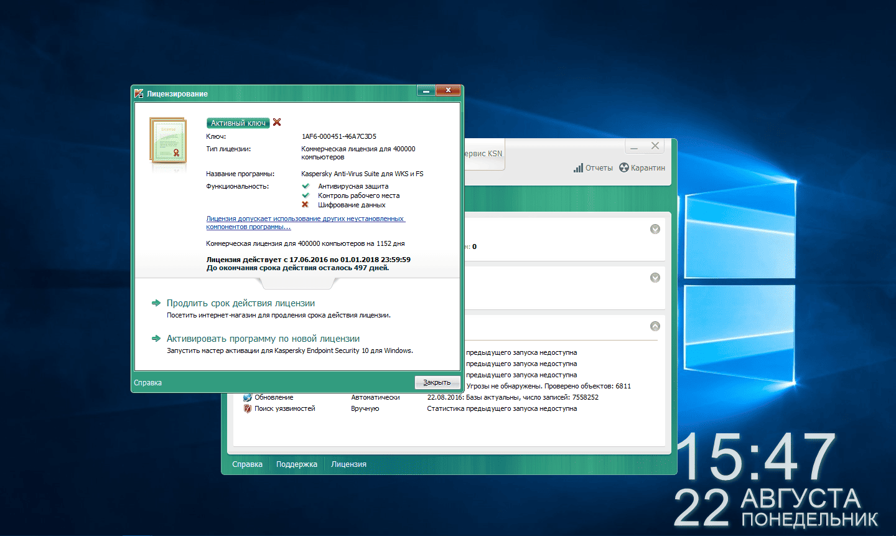
Task: Click the license validity dates text
Action: [309, 260]
